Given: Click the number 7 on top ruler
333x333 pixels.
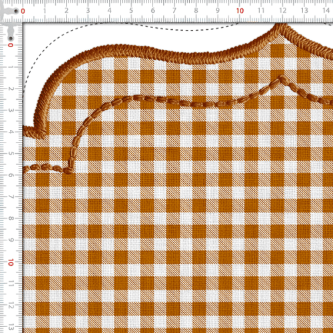Looking at the screenshot, I should pyautogui.click(x=174, y=11).
